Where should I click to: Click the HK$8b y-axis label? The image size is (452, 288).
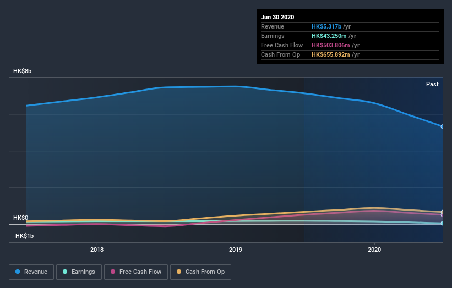click(22, 71)
